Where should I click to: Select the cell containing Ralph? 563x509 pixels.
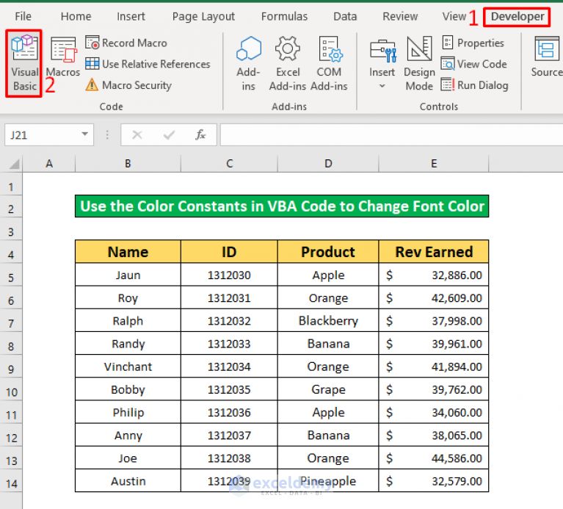128,320
